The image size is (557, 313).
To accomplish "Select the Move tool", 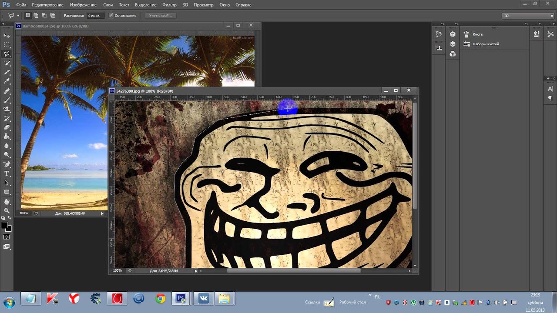I will coord(7,36).
